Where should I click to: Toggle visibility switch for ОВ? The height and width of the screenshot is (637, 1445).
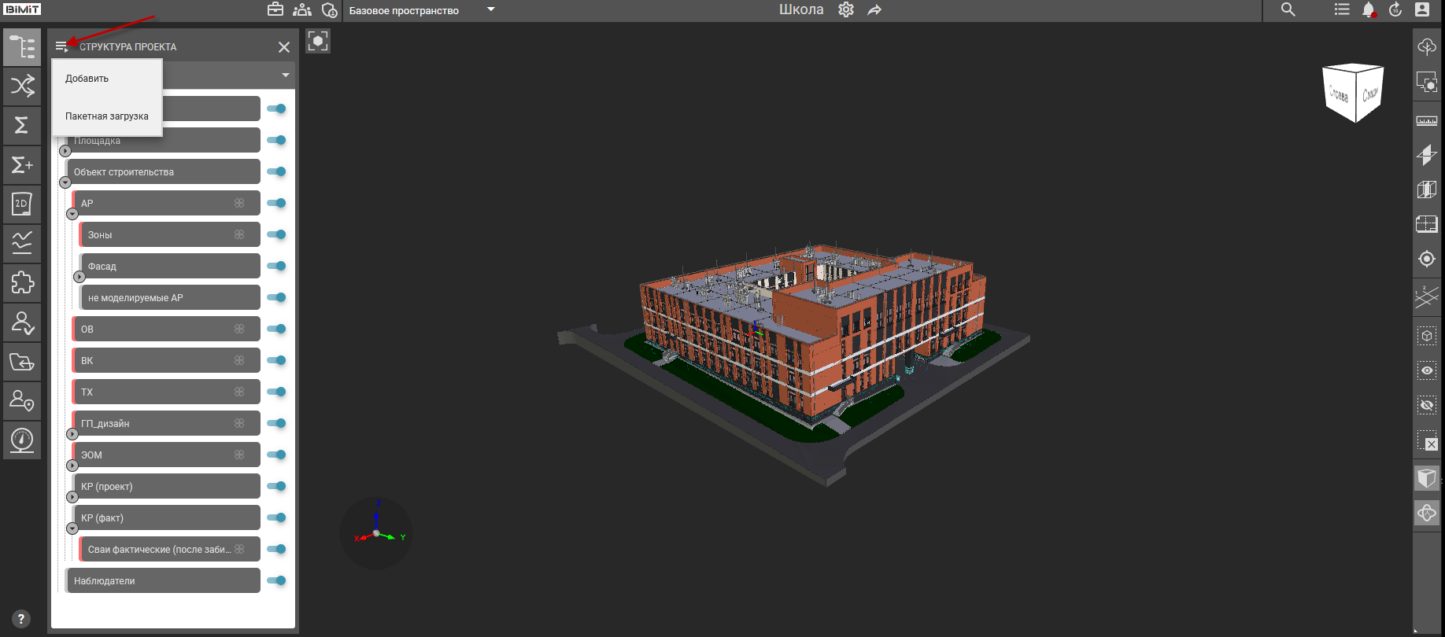276,329
